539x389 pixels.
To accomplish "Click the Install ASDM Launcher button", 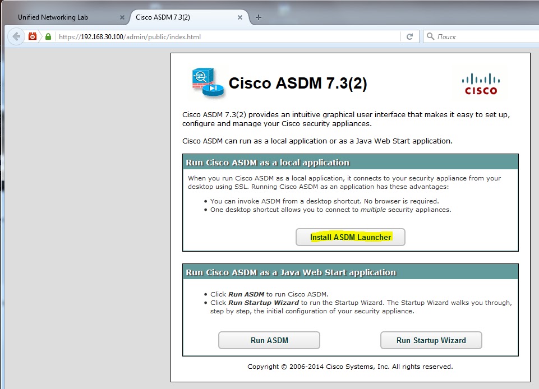I will tap(351, 237).
